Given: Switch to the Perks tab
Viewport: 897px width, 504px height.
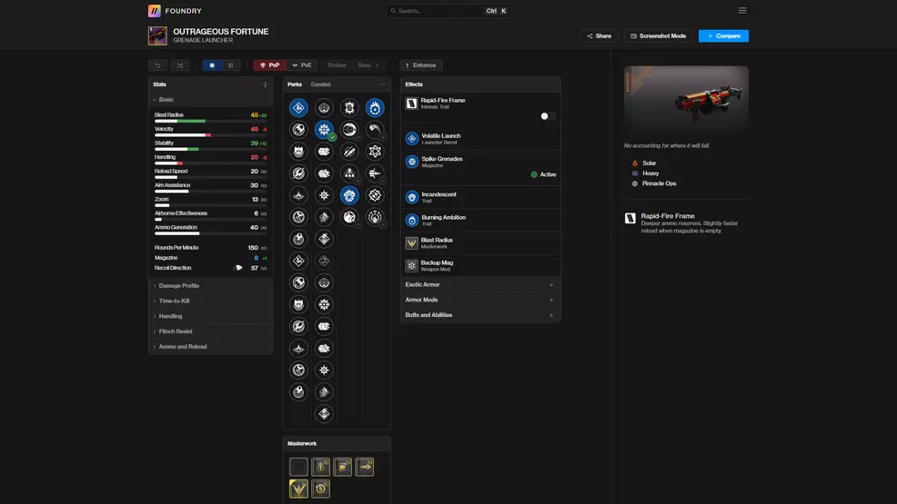Looking at the screenshot, I should (295, 84).
